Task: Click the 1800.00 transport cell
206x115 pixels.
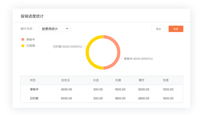Action: [x=120, y=98]
